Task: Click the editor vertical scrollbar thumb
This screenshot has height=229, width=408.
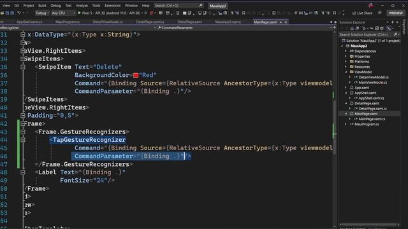Action: point(334,127)
